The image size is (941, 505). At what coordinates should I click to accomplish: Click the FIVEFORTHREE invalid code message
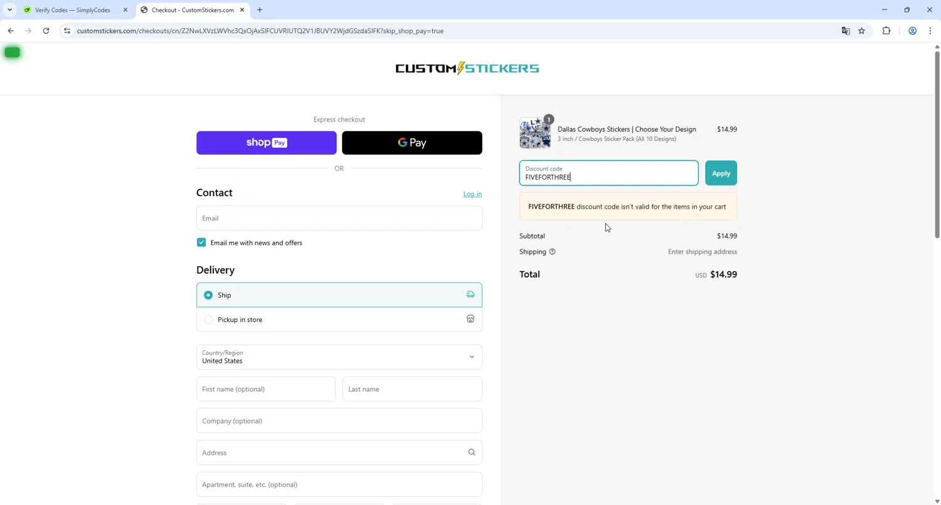coord(628,207)
